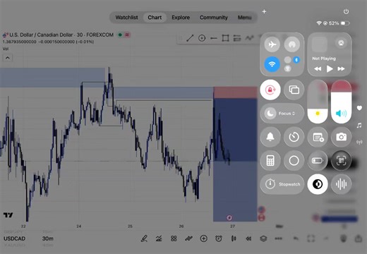
Task: Open the object tree layers icon
Action: [x=263, y=238]
